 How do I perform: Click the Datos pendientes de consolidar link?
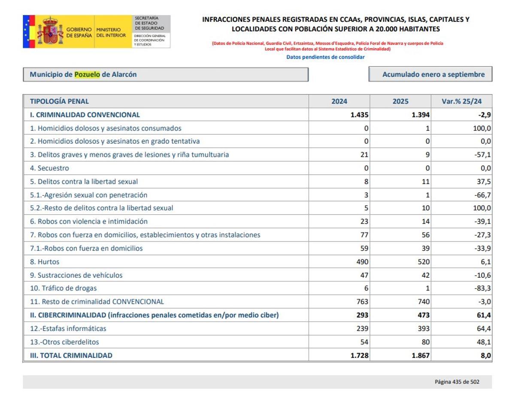(325, 56)
